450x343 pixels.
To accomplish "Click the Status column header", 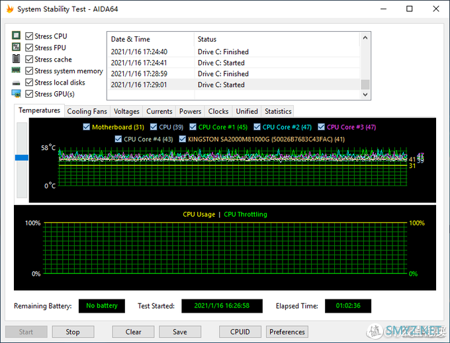I will click(x=277, y=39).
